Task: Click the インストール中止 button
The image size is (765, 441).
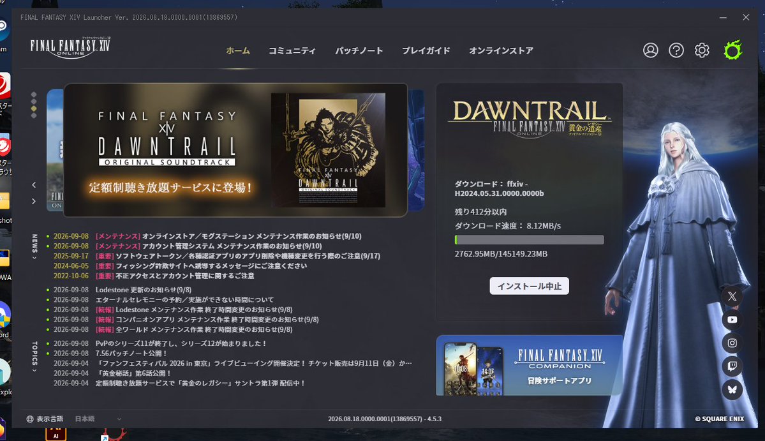Action: click(x=529, y=286)
